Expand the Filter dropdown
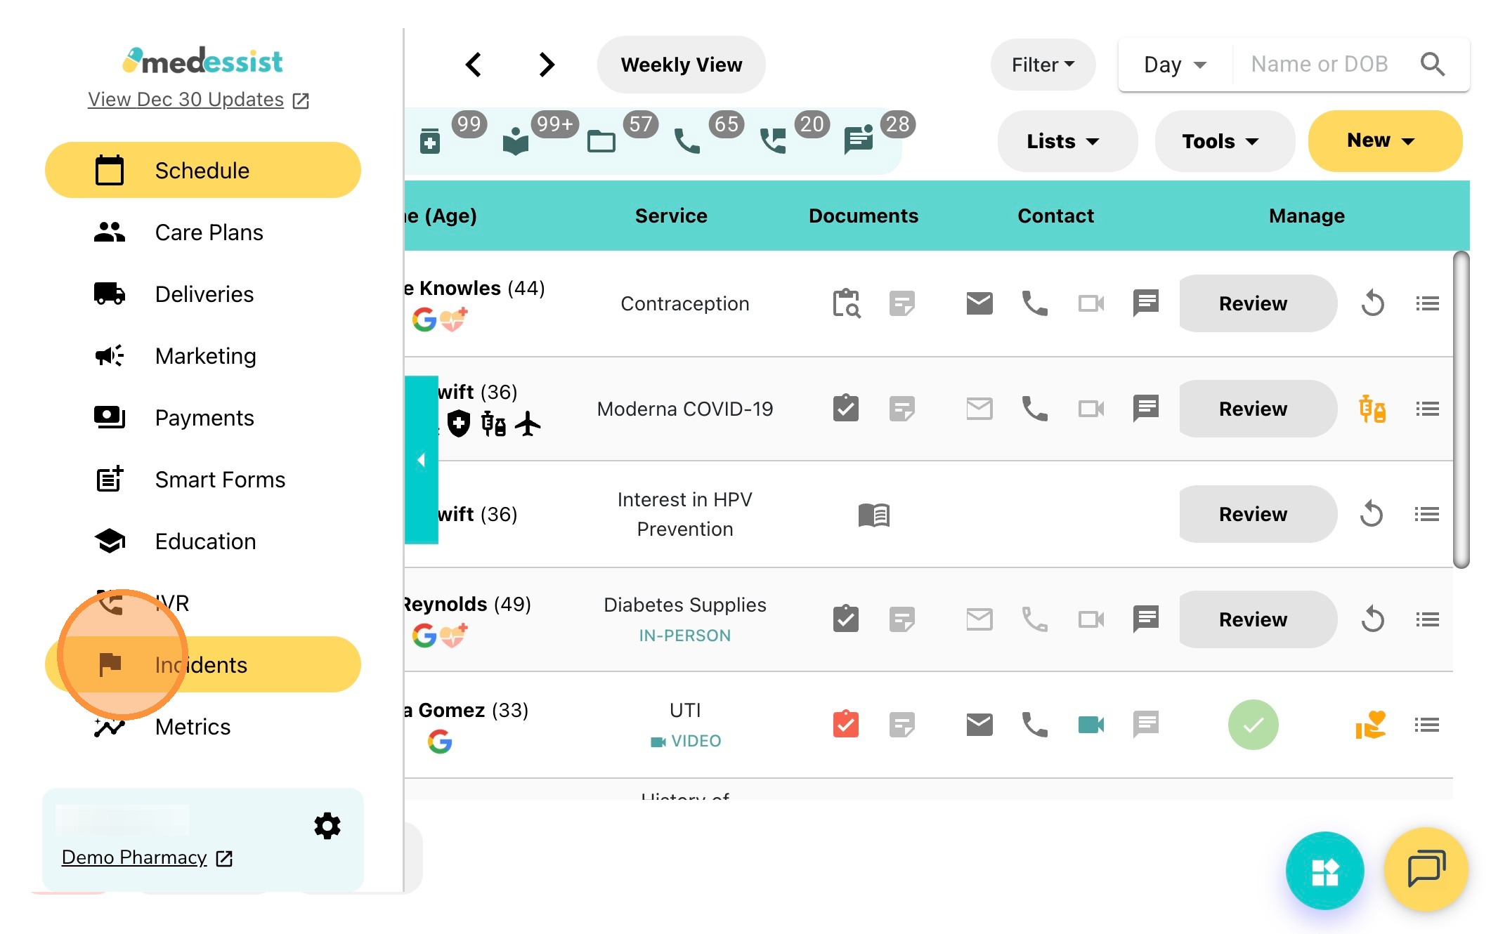1491x934 pixels. point(1043,65)
